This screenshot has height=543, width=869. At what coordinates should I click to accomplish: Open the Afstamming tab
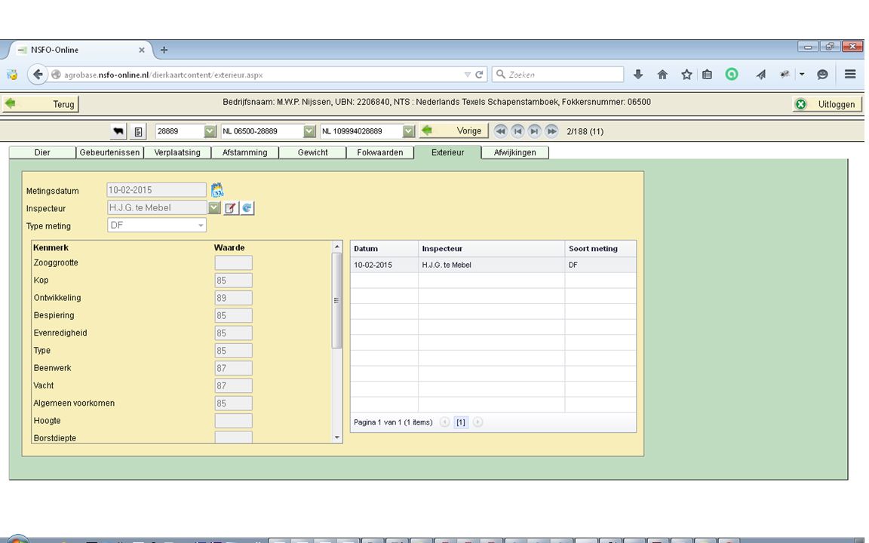245,152
